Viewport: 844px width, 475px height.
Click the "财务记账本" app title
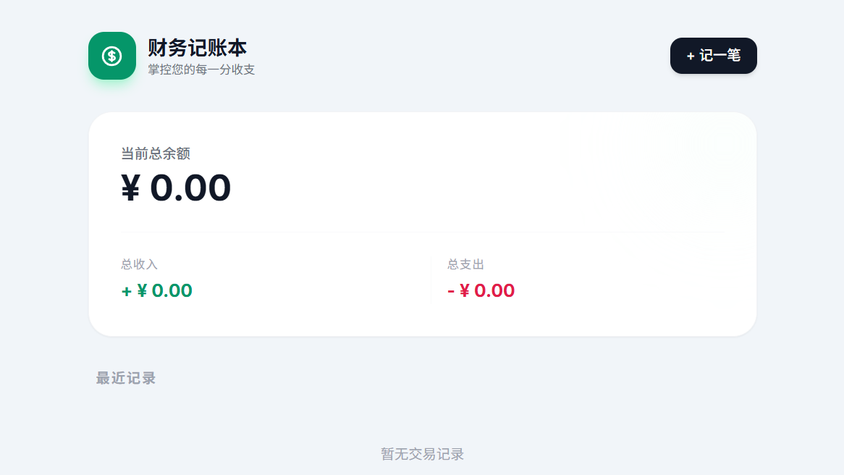click(197, 48)
